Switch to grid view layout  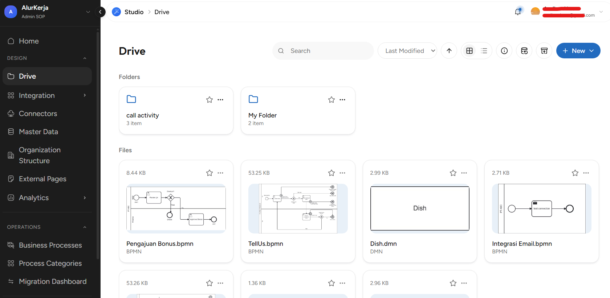click(x=469, y=51)
